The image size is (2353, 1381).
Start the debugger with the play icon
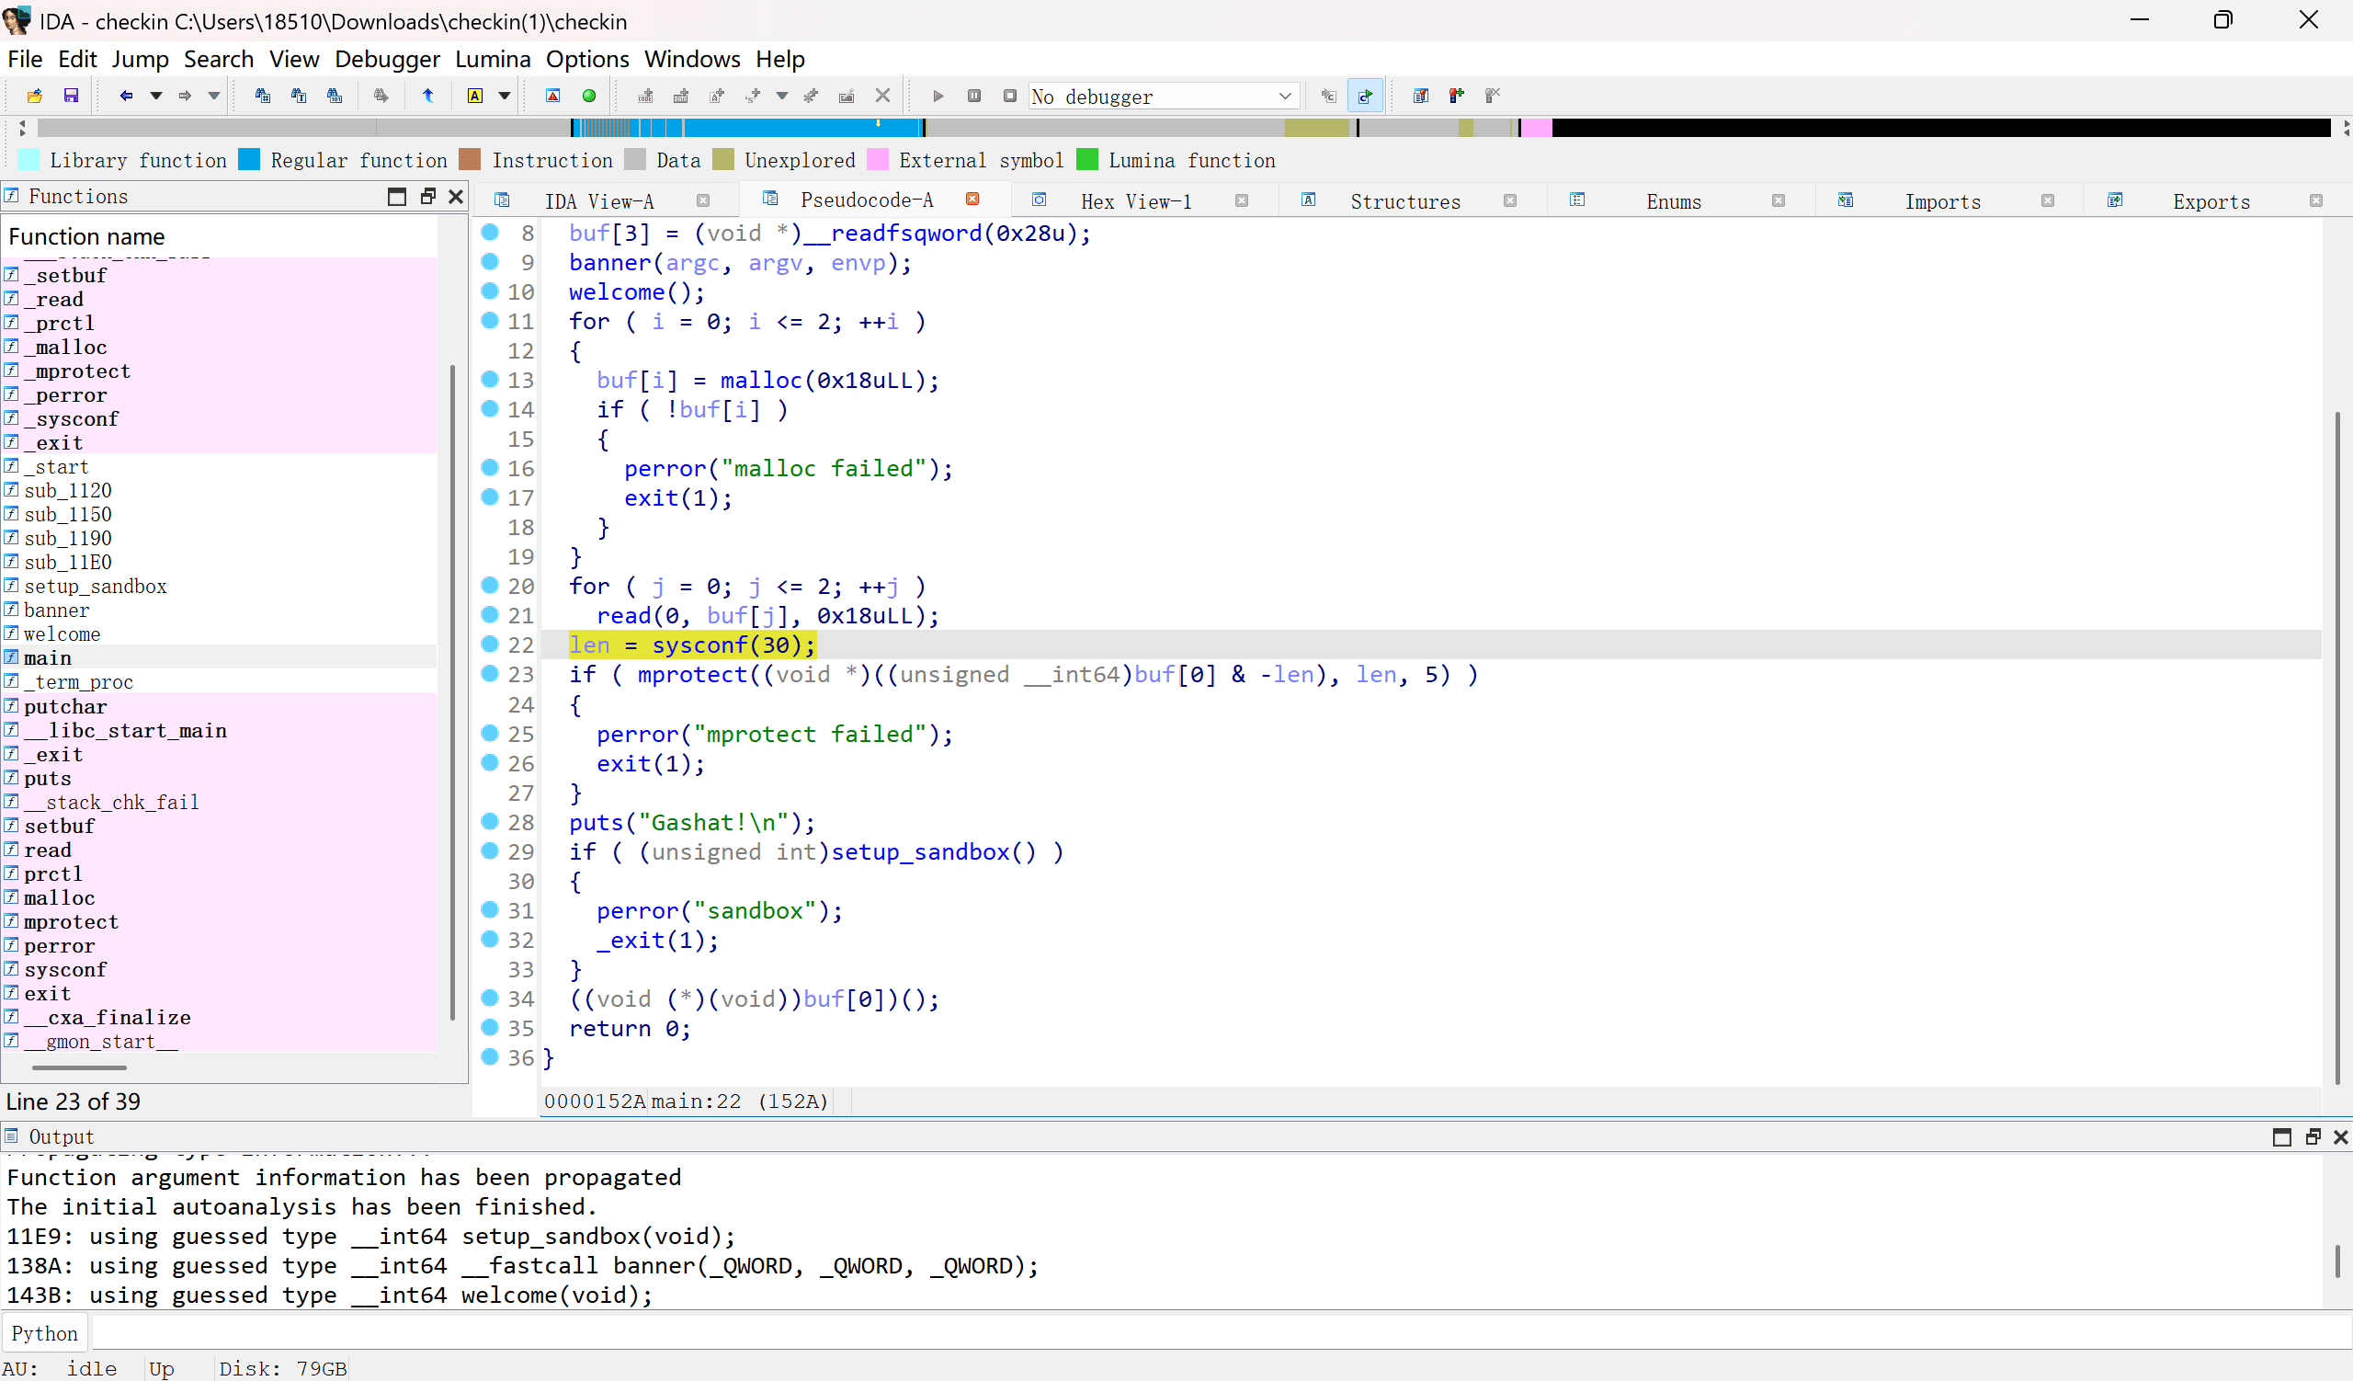[x=938, y=96]
